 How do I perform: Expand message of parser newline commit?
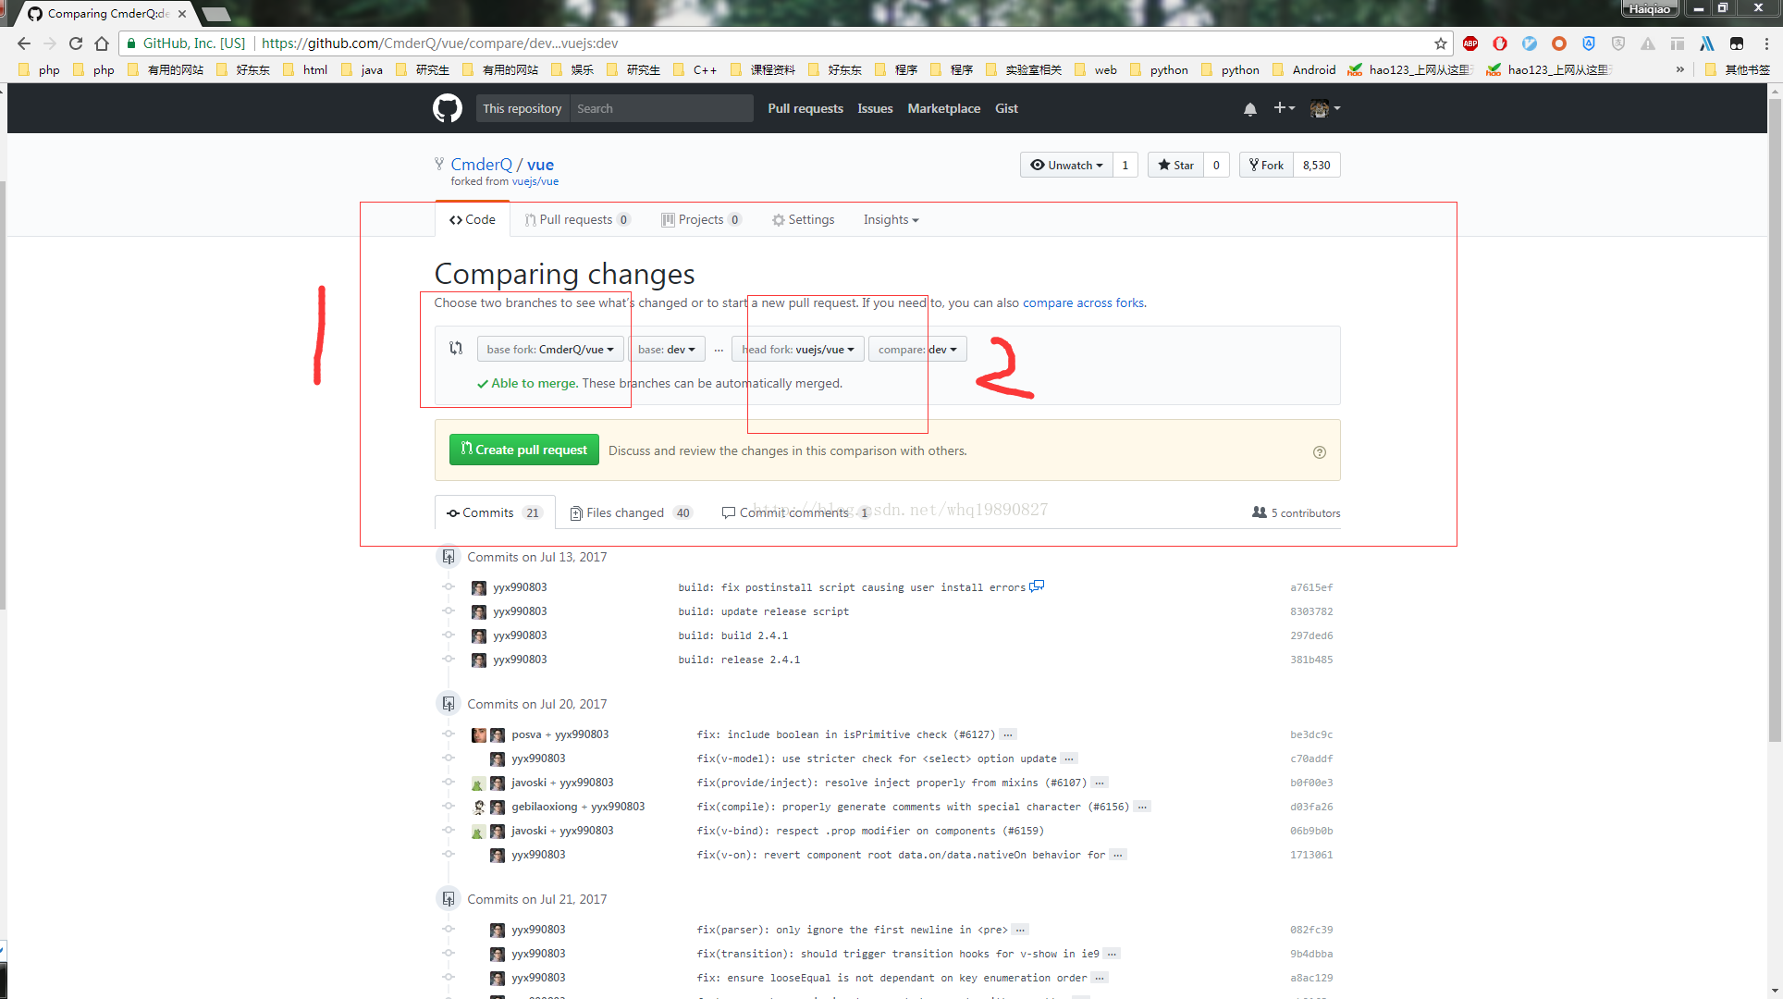(x=1019, y=930)
